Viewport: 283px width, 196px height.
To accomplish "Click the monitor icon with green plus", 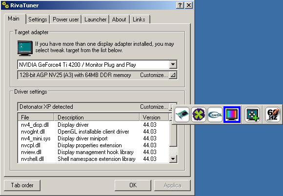I will point(252,115).
